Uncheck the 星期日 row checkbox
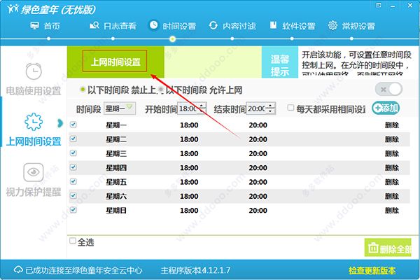The image size is (420, 280). point(73,210)
